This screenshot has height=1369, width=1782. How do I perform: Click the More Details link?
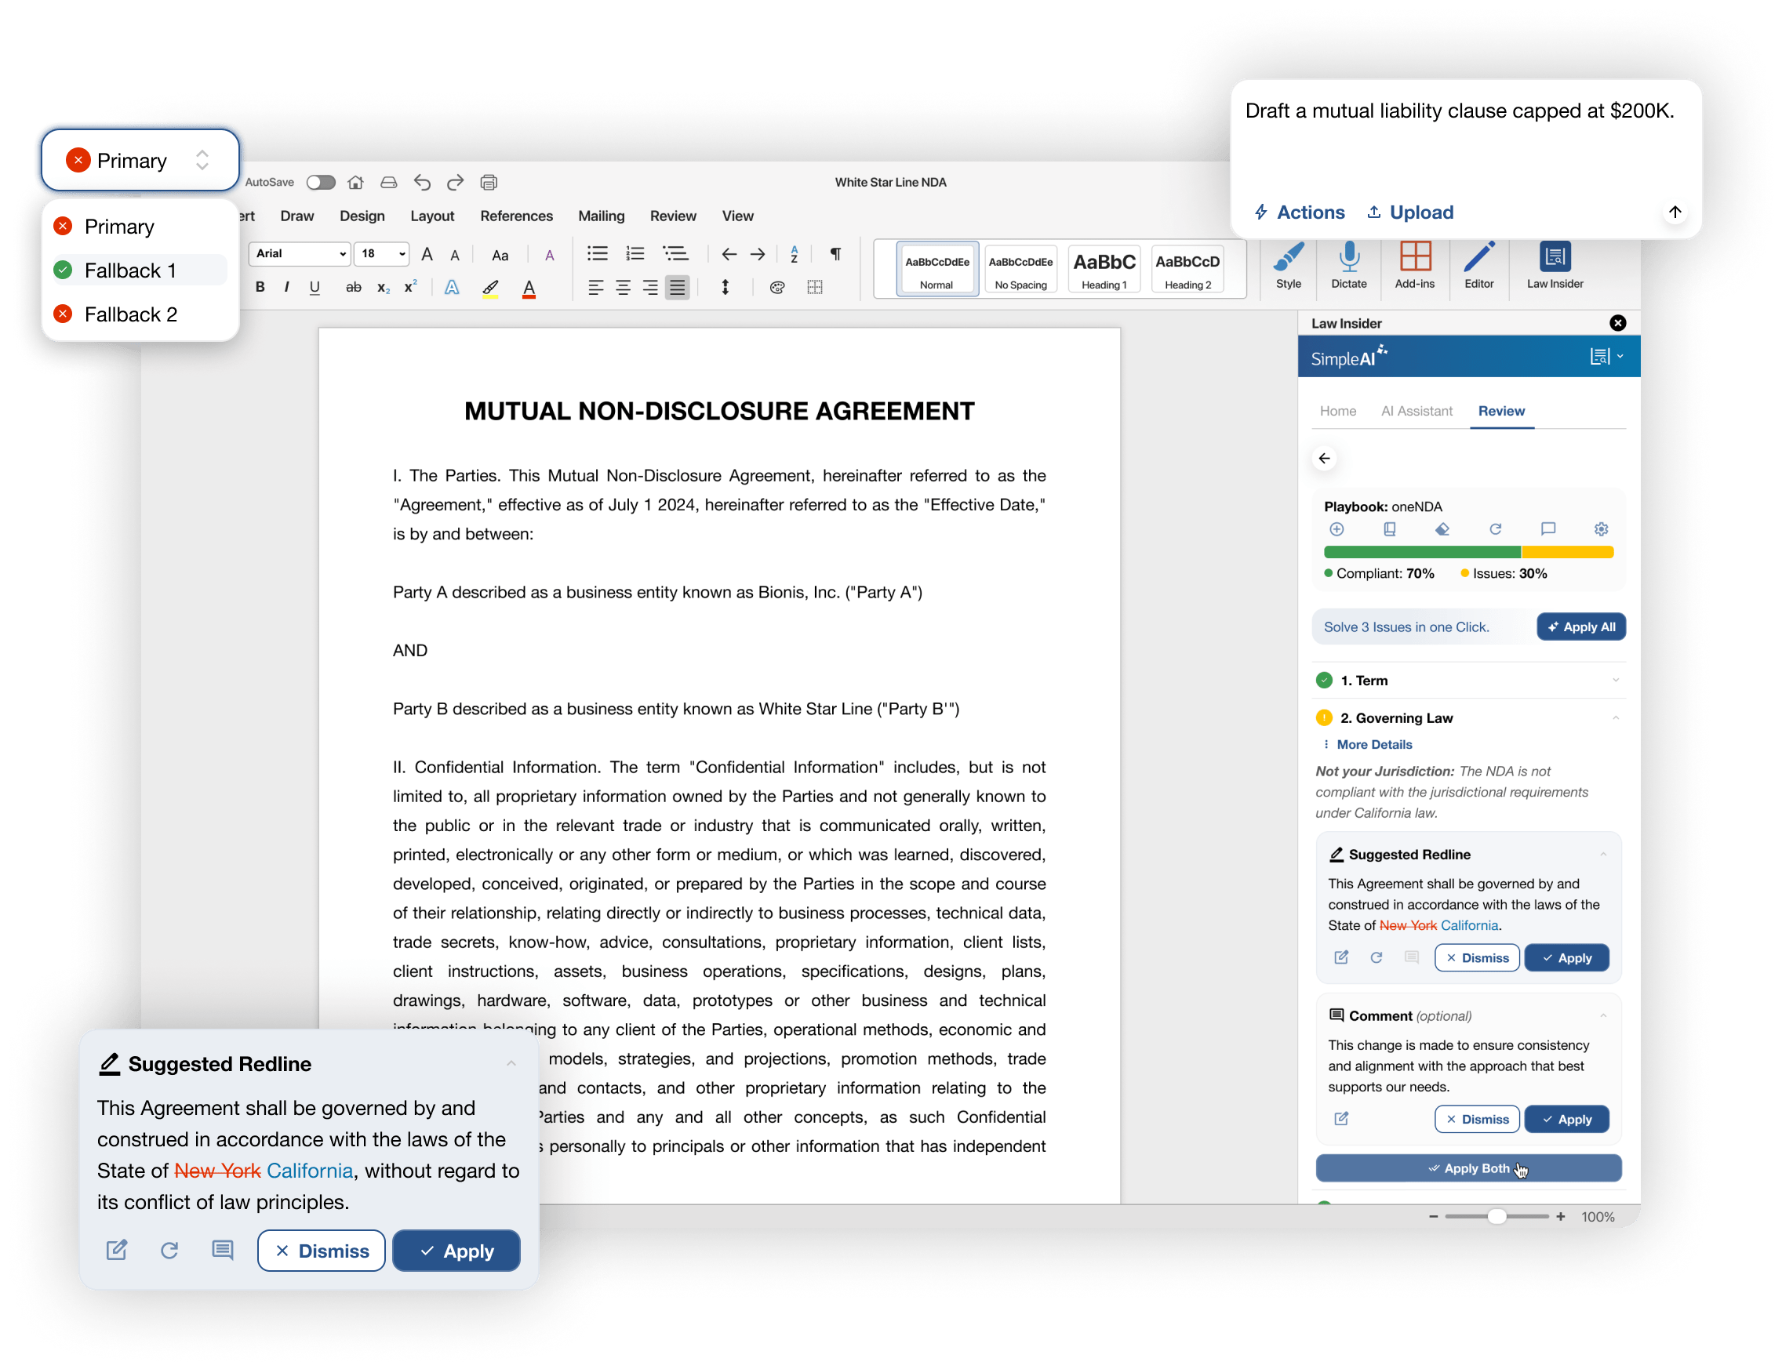(x=1373, y=745)
